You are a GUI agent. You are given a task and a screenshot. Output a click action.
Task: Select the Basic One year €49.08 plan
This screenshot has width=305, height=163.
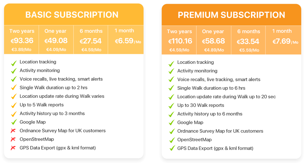tap(56, 40)
